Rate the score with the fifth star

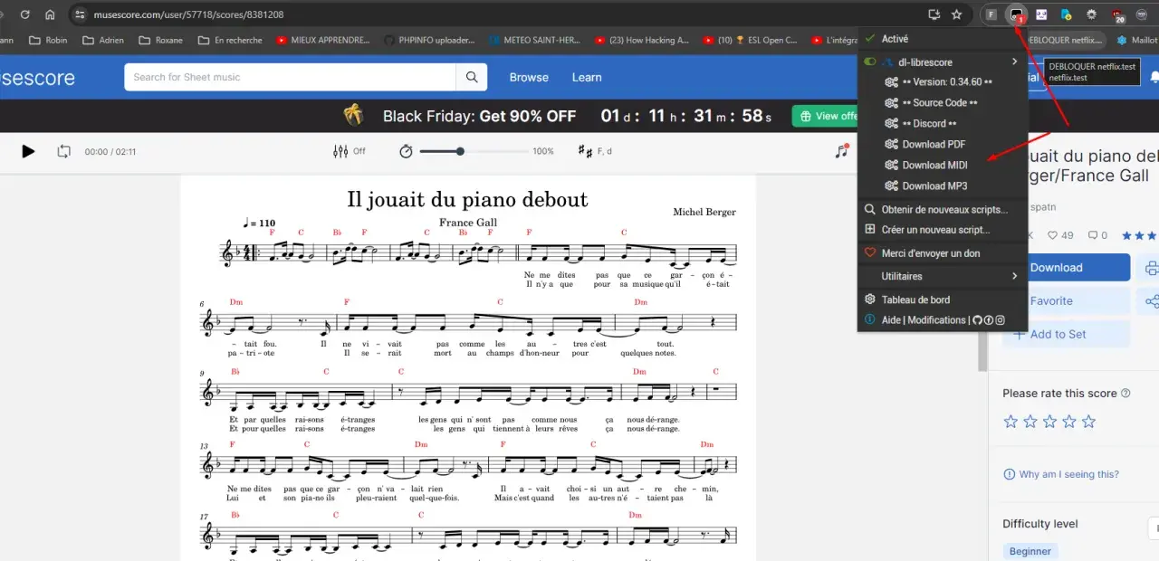point(1089,422)
